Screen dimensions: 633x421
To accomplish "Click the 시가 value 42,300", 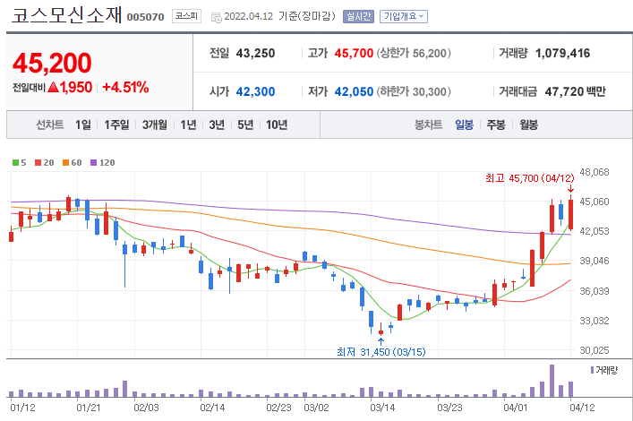I will tap(255, 91).
